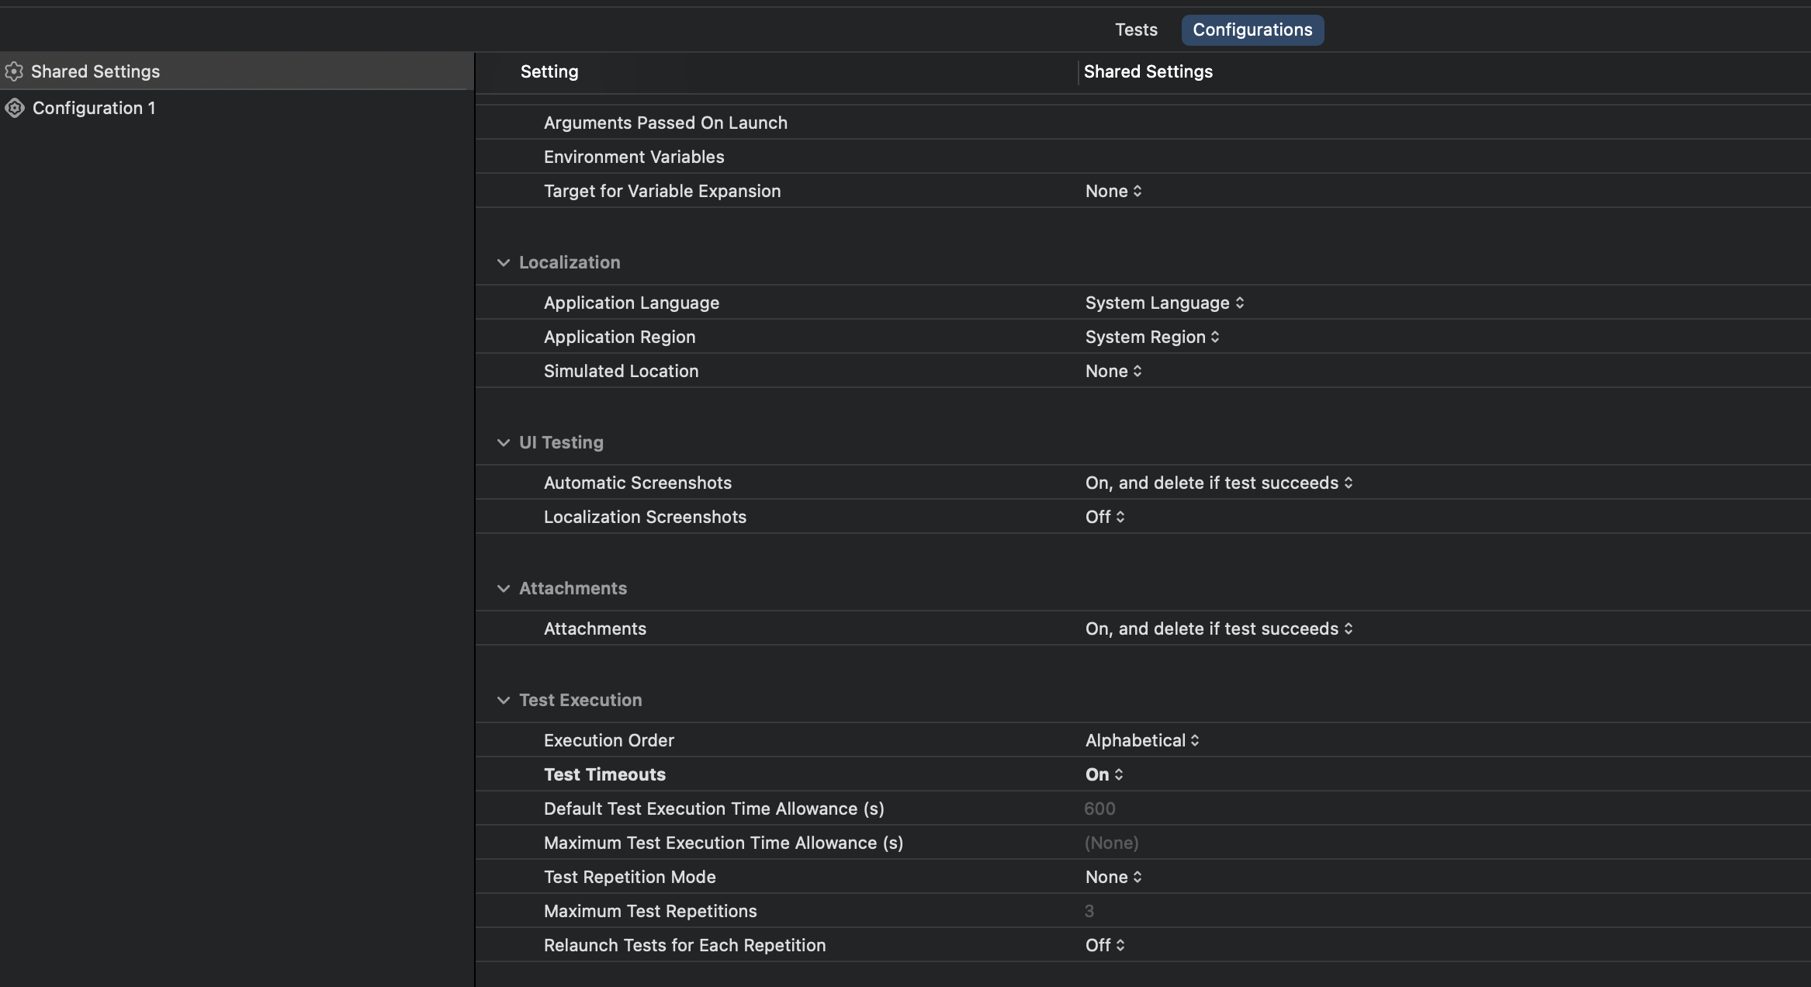Click the Default Test Execution Time Allowance field

coord(1099,809)
